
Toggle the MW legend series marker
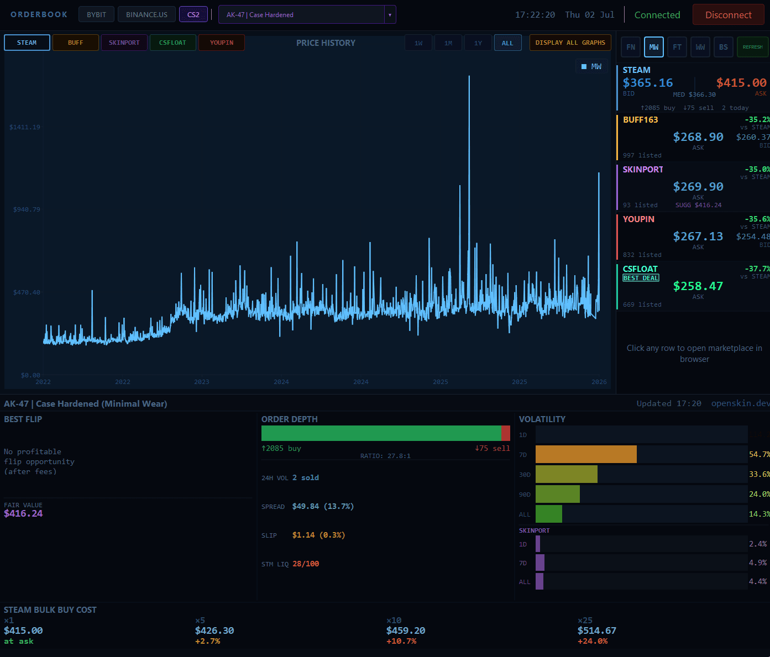[x=584, y=66]
